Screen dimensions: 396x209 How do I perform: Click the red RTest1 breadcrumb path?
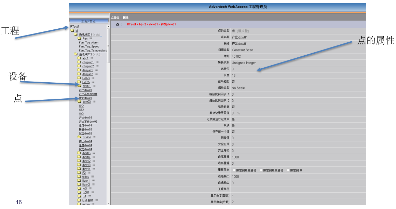point(151,24)
